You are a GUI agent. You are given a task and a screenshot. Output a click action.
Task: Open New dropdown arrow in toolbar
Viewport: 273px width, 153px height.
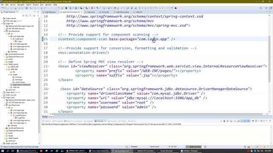click(5, 8)
